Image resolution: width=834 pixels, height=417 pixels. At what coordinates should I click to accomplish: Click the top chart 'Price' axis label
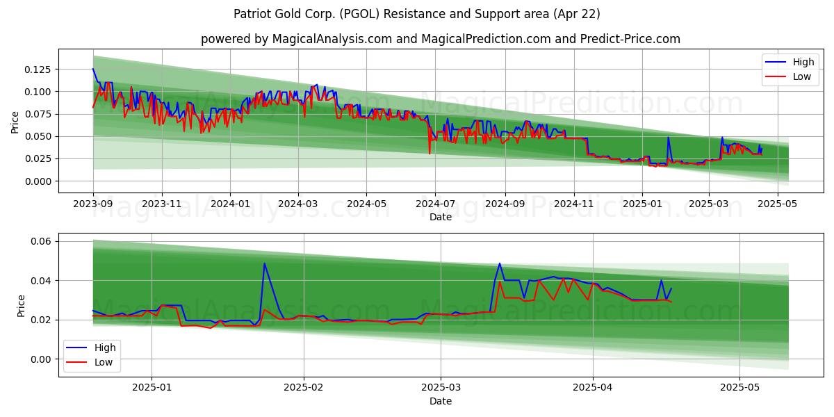tap(15, 122)
